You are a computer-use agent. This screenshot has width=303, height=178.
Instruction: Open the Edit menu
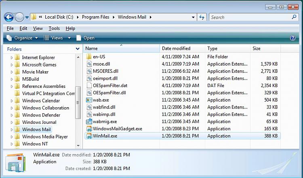[x=23, y=28]
